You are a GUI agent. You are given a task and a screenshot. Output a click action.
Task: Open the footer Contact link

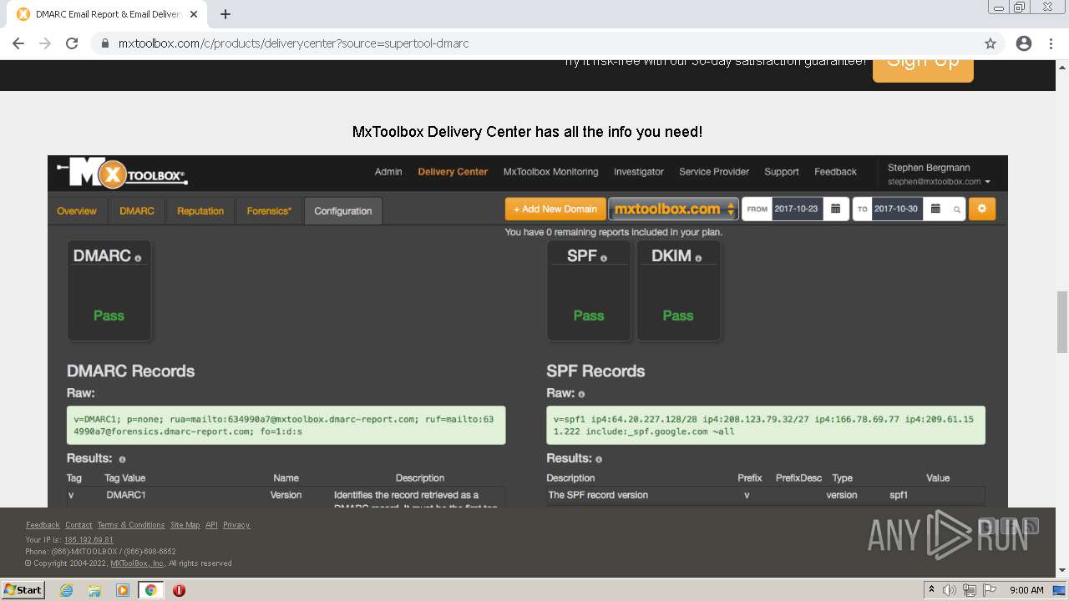pos(79,525)
